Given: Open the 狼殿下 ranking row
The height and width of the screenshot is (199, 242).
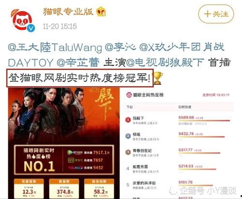Looking at the screenshot, I should click(178, 120).
